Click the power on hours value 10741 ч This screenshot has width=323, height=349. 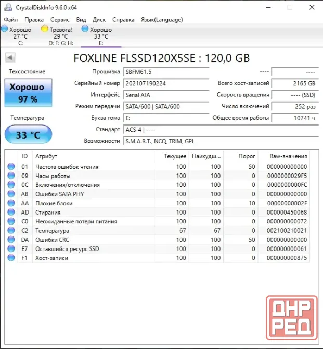295,118
